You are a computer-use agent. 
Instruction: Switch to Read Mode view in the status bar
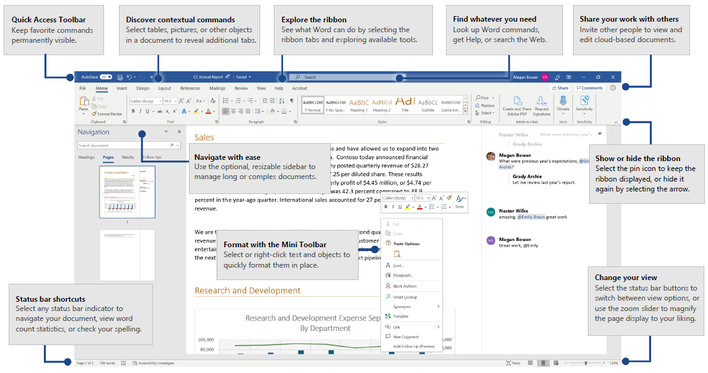pyautogui.click(x=530, y=363)
